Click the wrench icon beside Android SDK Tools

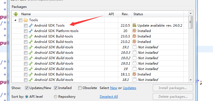coord(31,26)
